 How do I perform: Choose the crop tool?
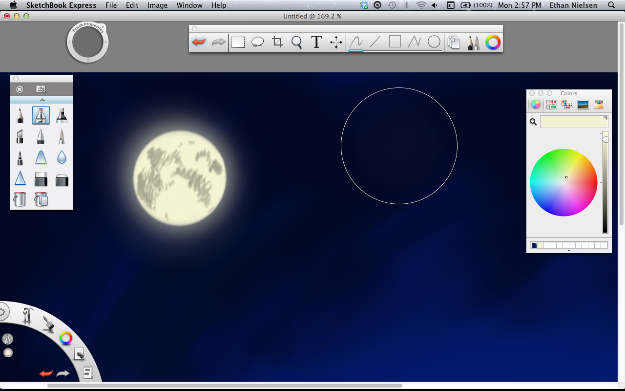tap(277, 42)
